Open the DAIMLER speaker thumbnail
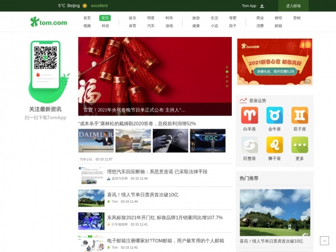336x252 pixels. point(96,141)
